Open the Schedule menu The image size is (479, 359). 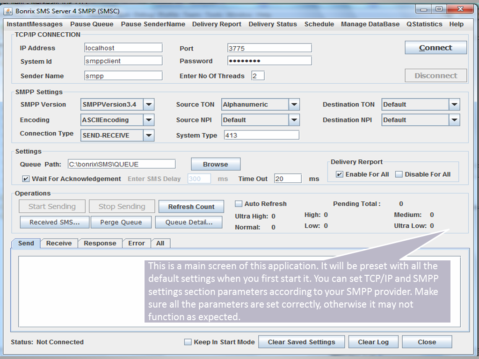click(319, 24)
